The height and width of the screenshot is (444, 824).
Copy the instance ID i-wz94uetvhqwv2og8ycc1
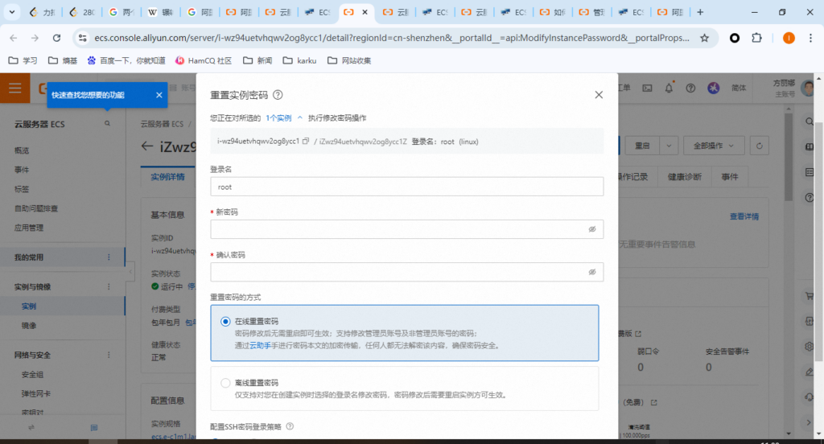305,142
